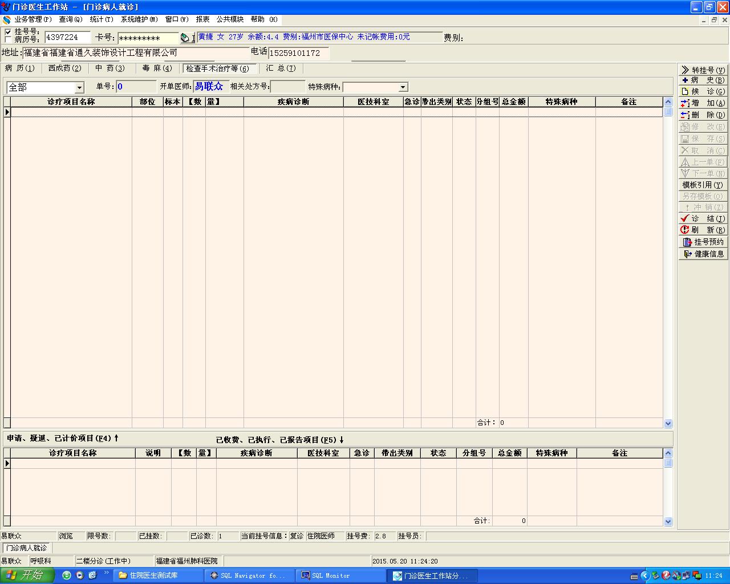This screenshot has width=730, height=584.
Task: Open 病史 medical history
Action: (x=703, y=80)
